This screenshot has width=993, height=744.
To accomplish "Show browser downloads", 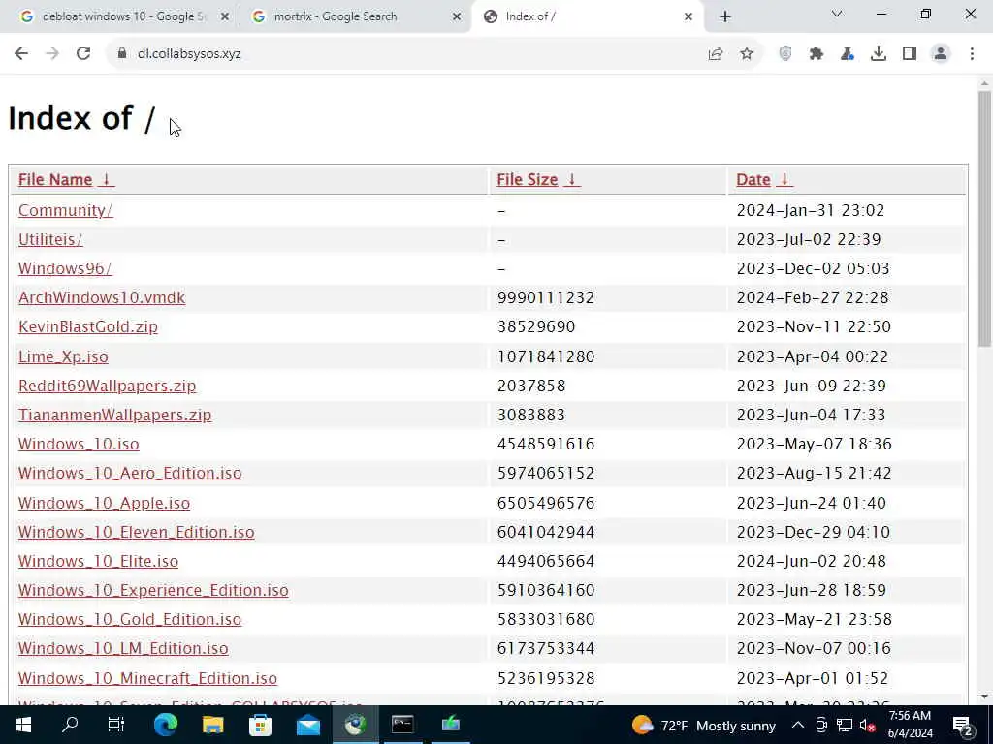I will [879, 54].
